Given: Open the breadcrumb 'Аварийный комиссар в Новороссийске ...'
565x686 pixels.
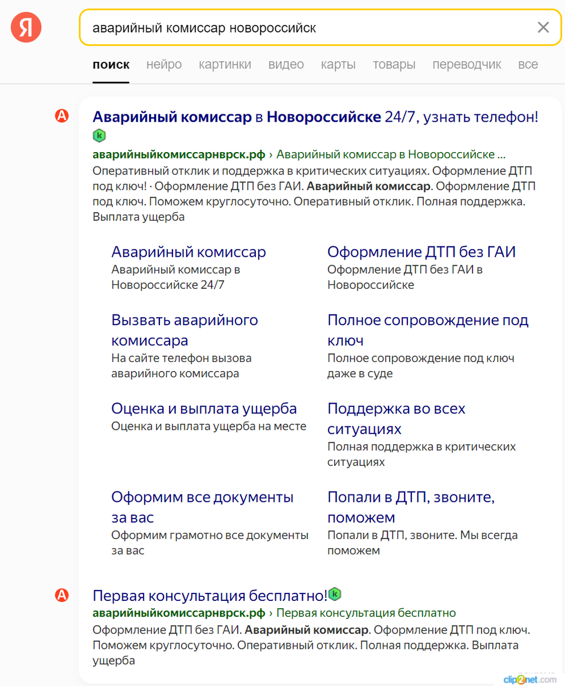Looking at the screenshot, I should click(391, 154).
